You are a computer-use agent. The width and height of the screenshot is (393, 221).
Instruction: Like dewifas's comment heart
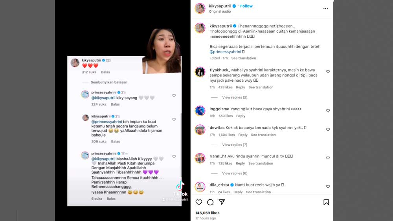(x=328, y=130)
